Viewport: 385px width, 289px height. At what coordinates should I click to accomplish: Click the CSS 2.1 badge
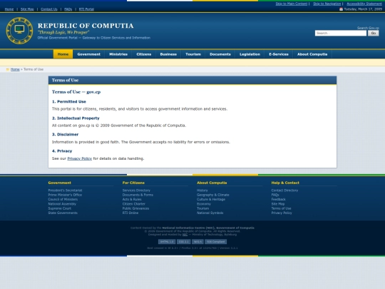click(183, 242)
